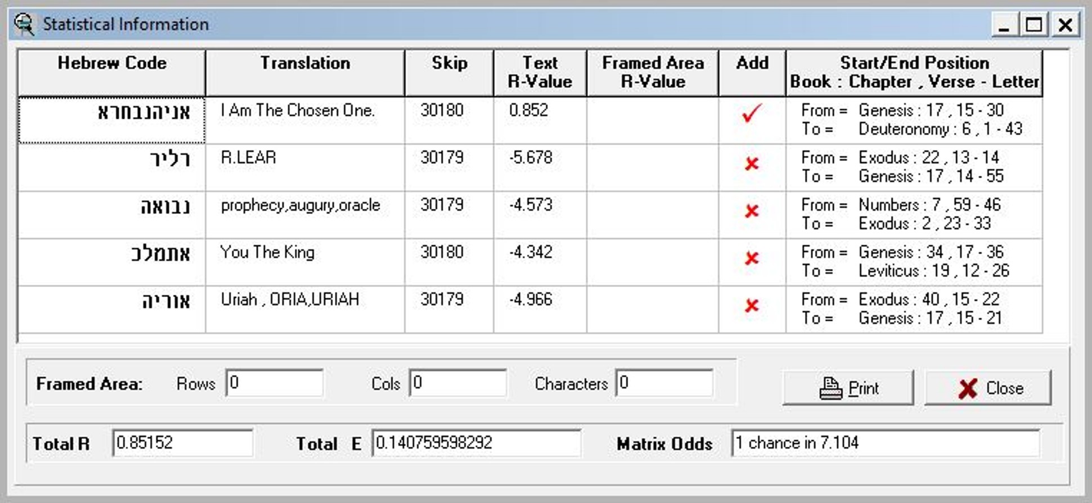
Task: Click R-Value -4.966
Action: [531, 299]
